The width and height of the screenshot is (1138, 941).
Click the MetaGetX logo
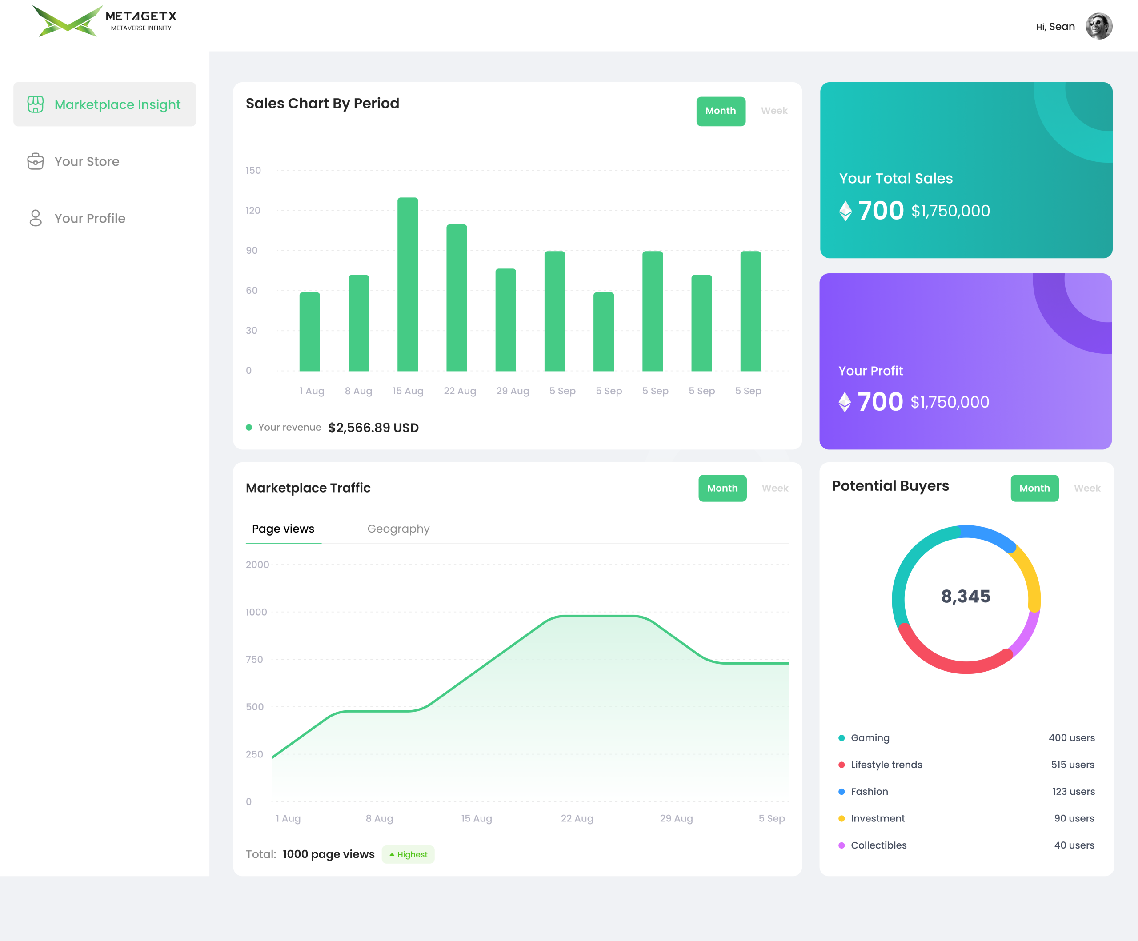click(x=105, y=22)
